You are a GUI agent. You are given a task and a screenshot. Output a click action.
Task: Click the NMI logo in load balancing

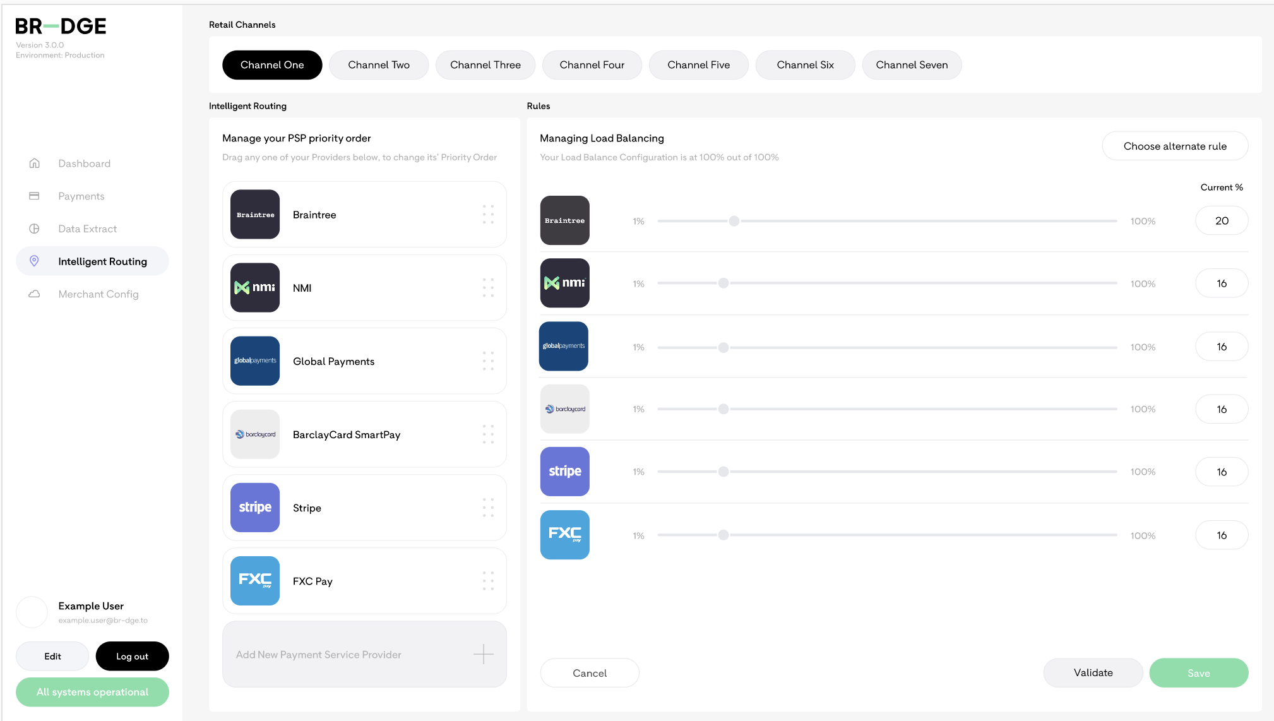[565, 283]
